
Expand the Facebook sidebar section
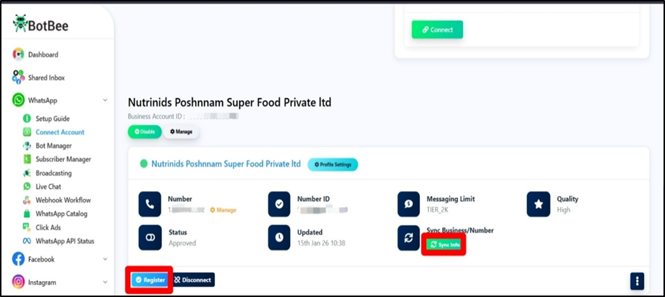click(x=105, y=259)
